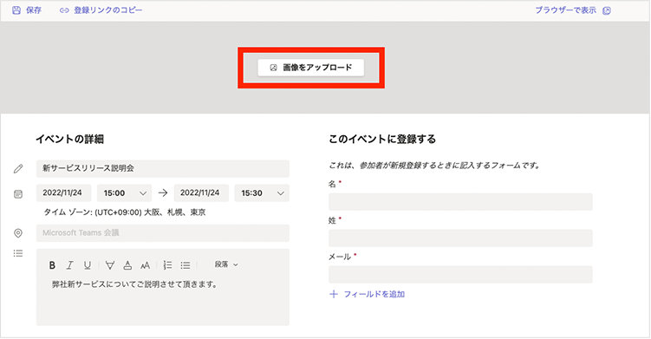Click start date field 2022/11/24

point(63,192)
